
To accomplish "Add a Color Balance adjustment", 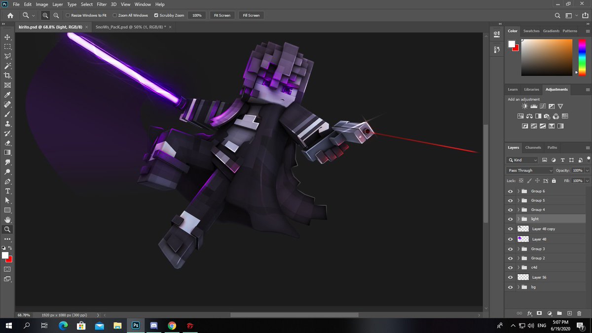I will tap(529, 116).
